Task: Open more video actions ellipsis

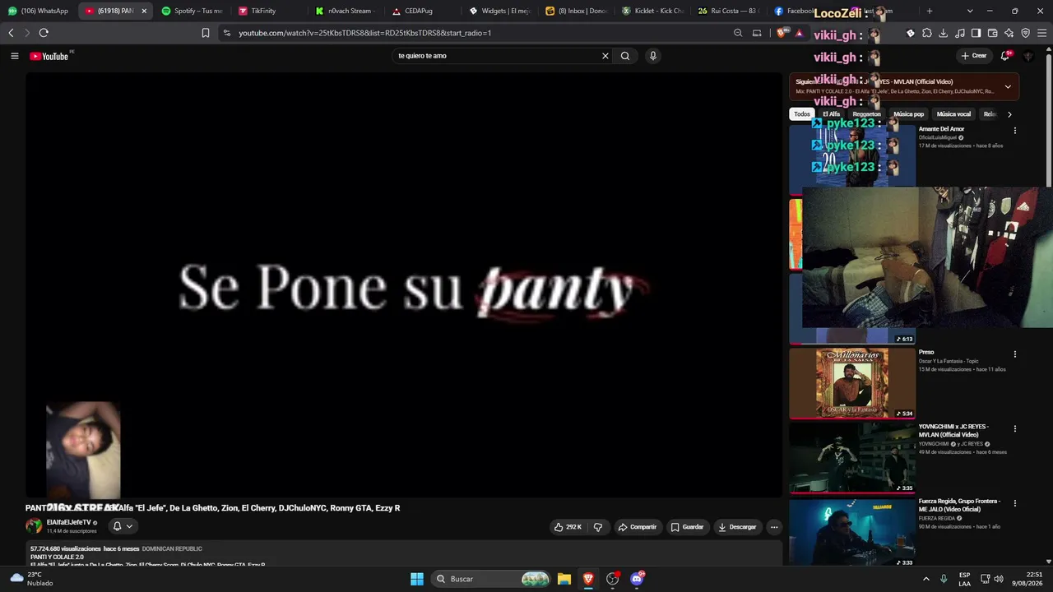Action: point(774,527)
